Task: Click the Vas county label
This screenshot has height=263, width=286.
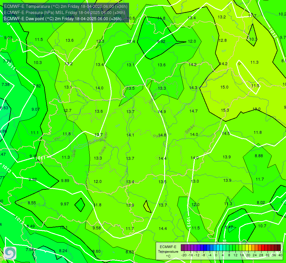Action: [x=57, y=139]
